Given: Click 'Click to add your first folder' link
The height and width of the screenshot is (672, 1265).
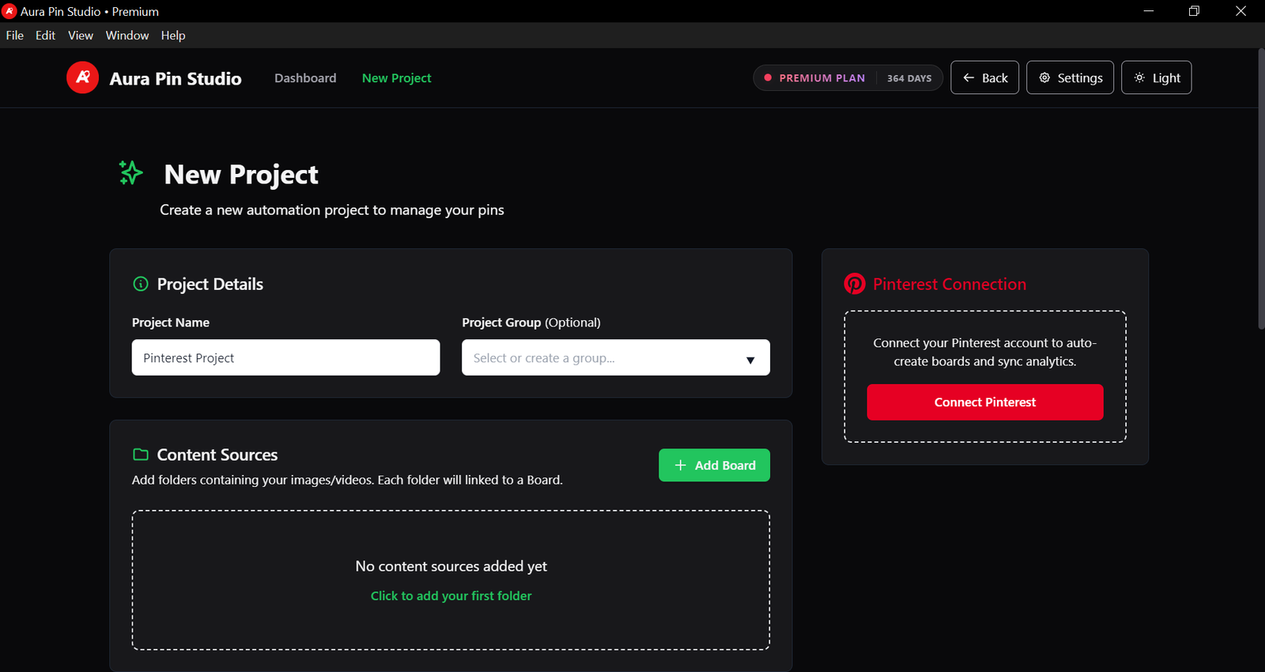Looking at the screenshot, I should 451,596.
